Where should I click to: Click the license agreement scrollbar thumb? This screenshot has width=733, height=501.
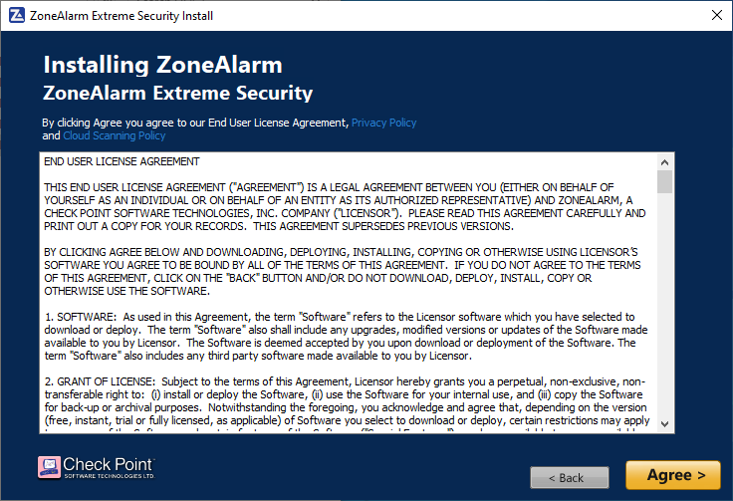[664, 182]
